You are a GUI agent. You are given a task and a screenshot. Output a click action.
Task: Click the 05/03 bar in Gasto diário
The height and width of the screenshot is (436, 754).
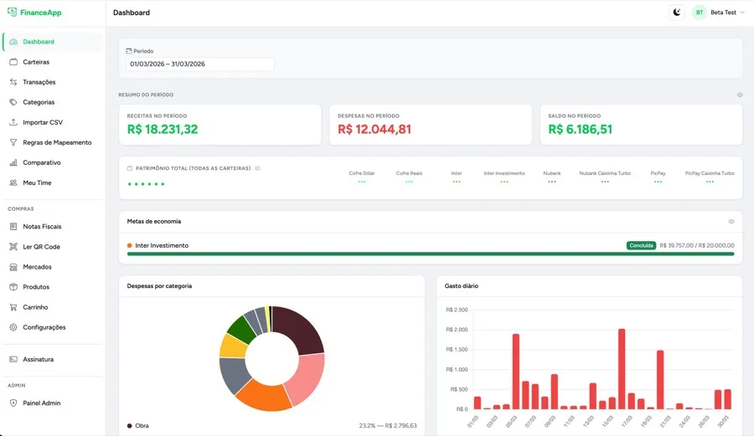point(516,372)
